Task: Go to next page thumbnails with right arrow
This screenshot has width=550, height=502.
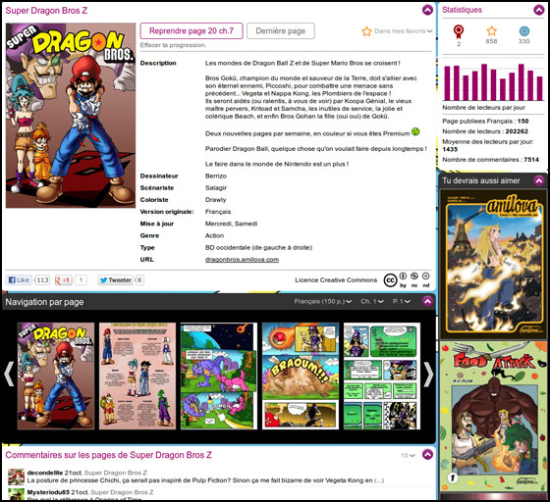Action: (428, 375)
